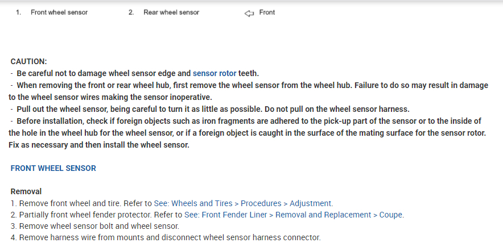Click step 3 "Remove wheel sensor bolt" text
This screenshot has width=503, height=251.
click(x=91, y=226)
